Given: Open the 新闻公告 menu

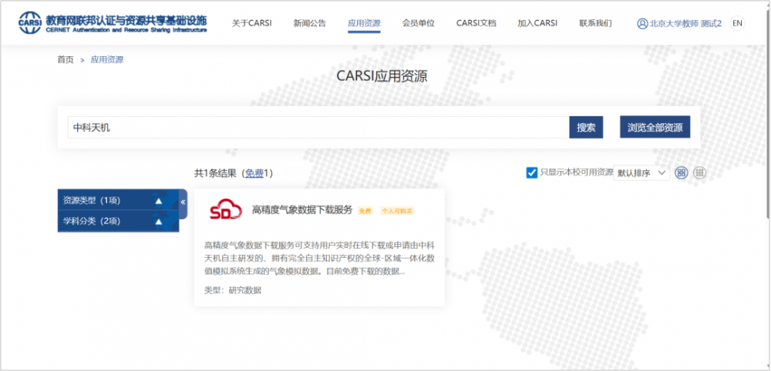Looking at the screenshot, I should [309, 23].
